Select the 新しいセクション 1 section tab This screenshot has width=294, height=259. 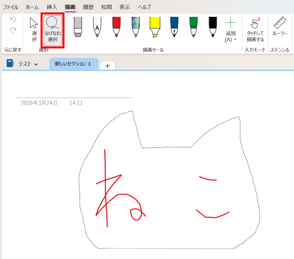click(73, 64)
